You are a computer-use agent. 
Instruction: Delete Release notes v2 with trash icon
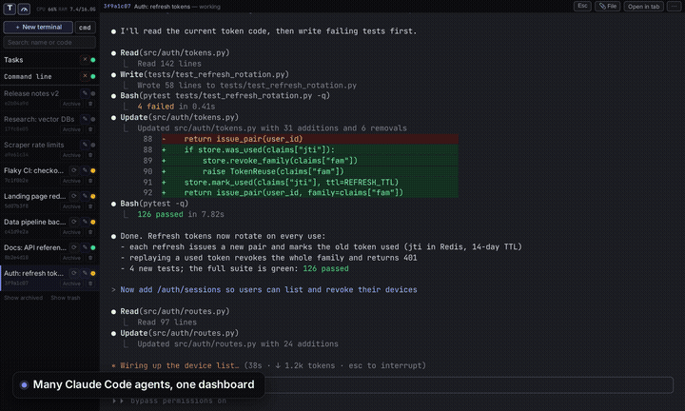(90, 104)
